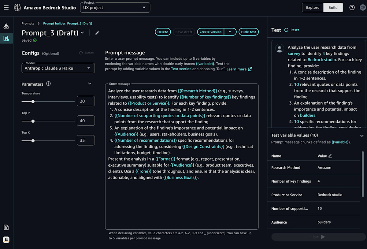Adjust the Temperature slider handle
The image size is (367, 249).
click(33, 101)
